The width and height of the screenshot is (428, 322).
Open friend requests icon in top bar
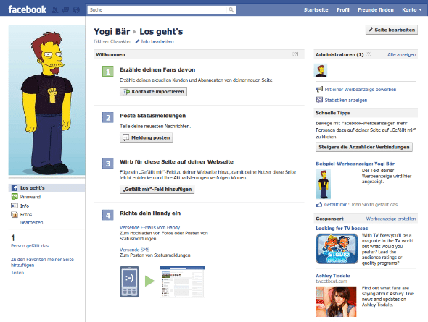tap(55, 10)
